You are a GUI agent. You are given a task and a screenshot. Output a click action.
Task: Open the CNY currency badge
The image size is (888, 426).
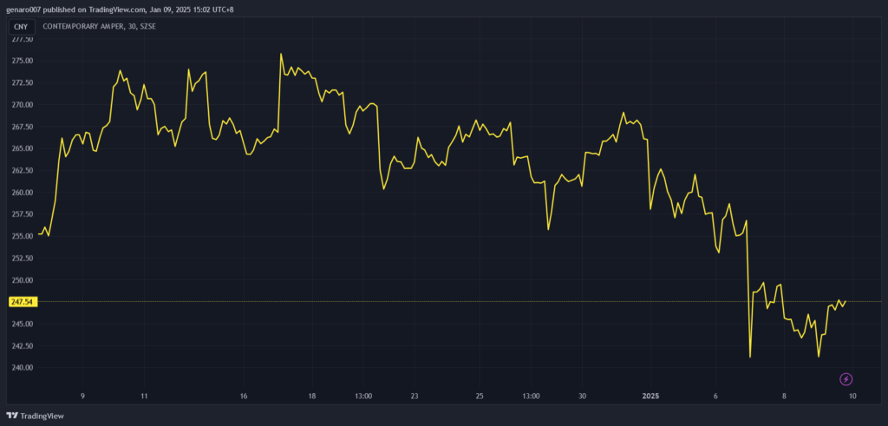coord(21,26)
